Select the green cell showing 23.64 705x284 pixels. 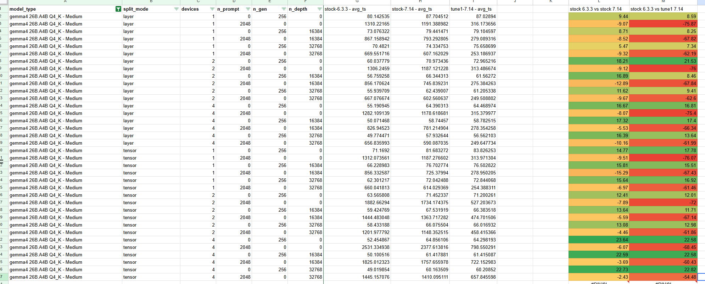click(x=599, y=240)
